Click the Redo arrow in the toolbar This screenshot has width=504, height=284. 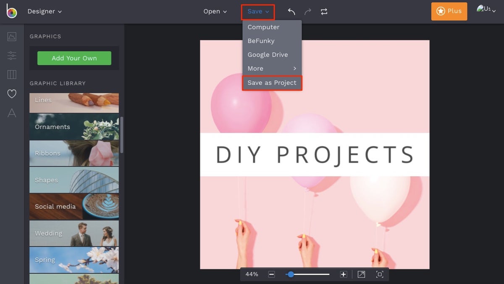pos(307,11)
